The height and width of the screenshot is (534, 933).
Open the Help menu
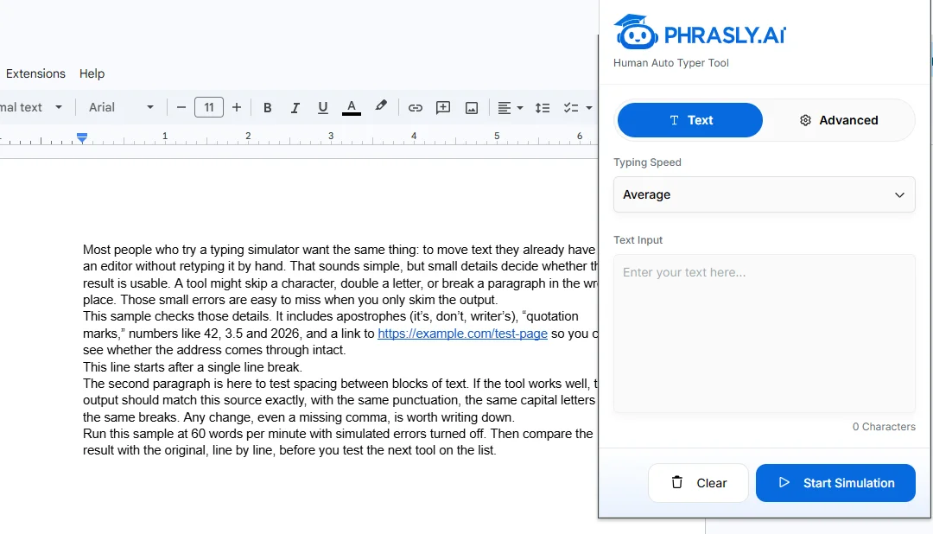pyautogui.click(x=92, y=73)
